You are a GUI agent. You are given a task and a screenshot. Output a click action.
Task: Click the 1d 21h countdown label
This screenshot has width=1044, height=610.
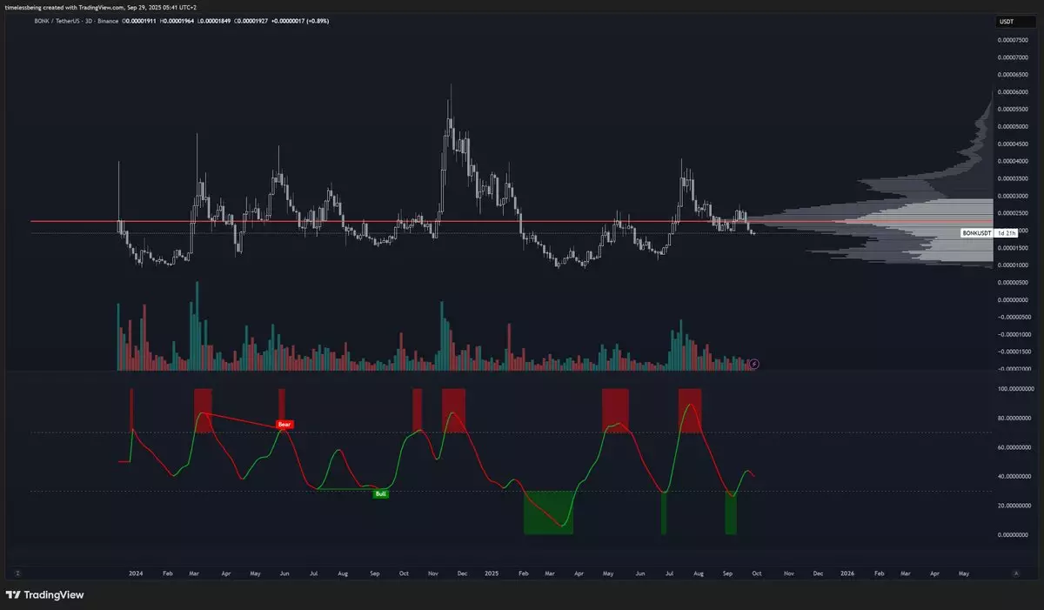(x=1007, y=233)
